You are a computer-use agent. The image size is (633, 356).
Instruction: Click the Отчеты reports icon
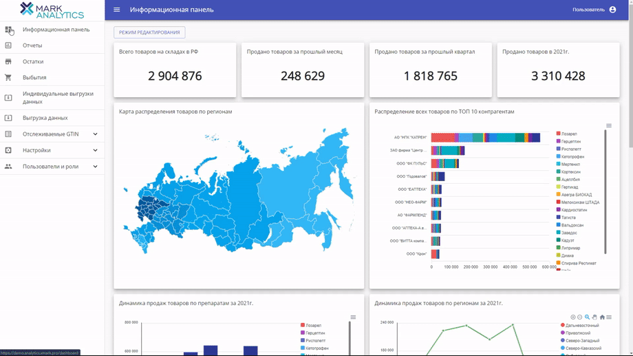pos(8,45)
